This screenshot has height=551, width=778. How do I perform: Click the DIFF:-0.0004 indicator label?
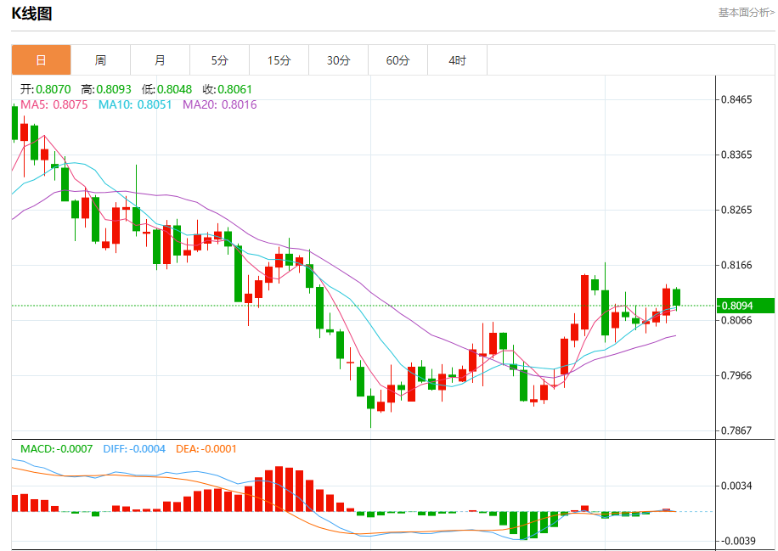point(134,449)
